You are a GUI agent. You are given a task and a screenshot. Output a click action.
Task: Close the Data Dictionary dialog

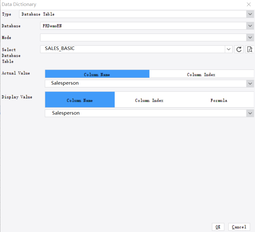pos(248,4)
